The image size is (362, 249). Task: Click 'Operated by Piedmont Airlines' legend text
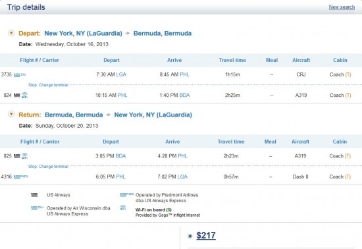point(167,195)
